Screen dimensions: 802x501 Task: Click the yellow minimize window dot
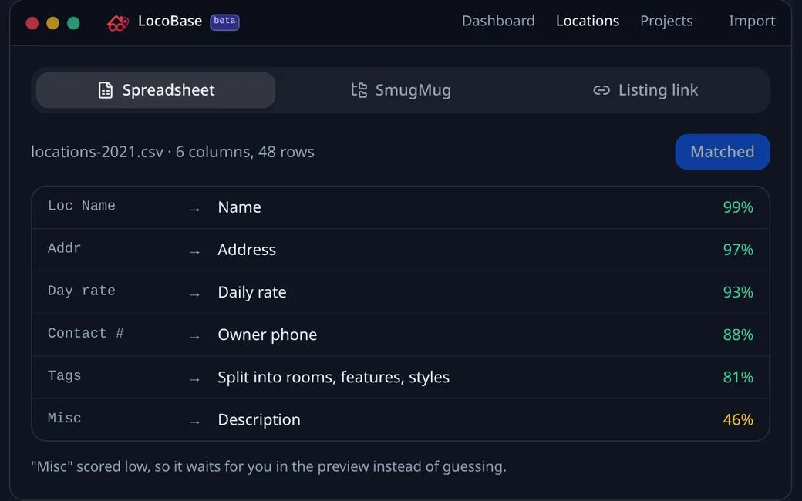pos(52,23)
